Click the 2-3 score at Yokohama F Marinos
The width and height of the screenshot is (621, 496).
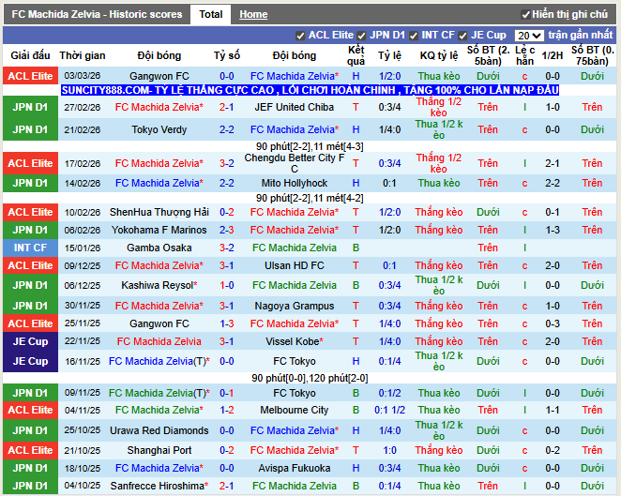[227, 230]
